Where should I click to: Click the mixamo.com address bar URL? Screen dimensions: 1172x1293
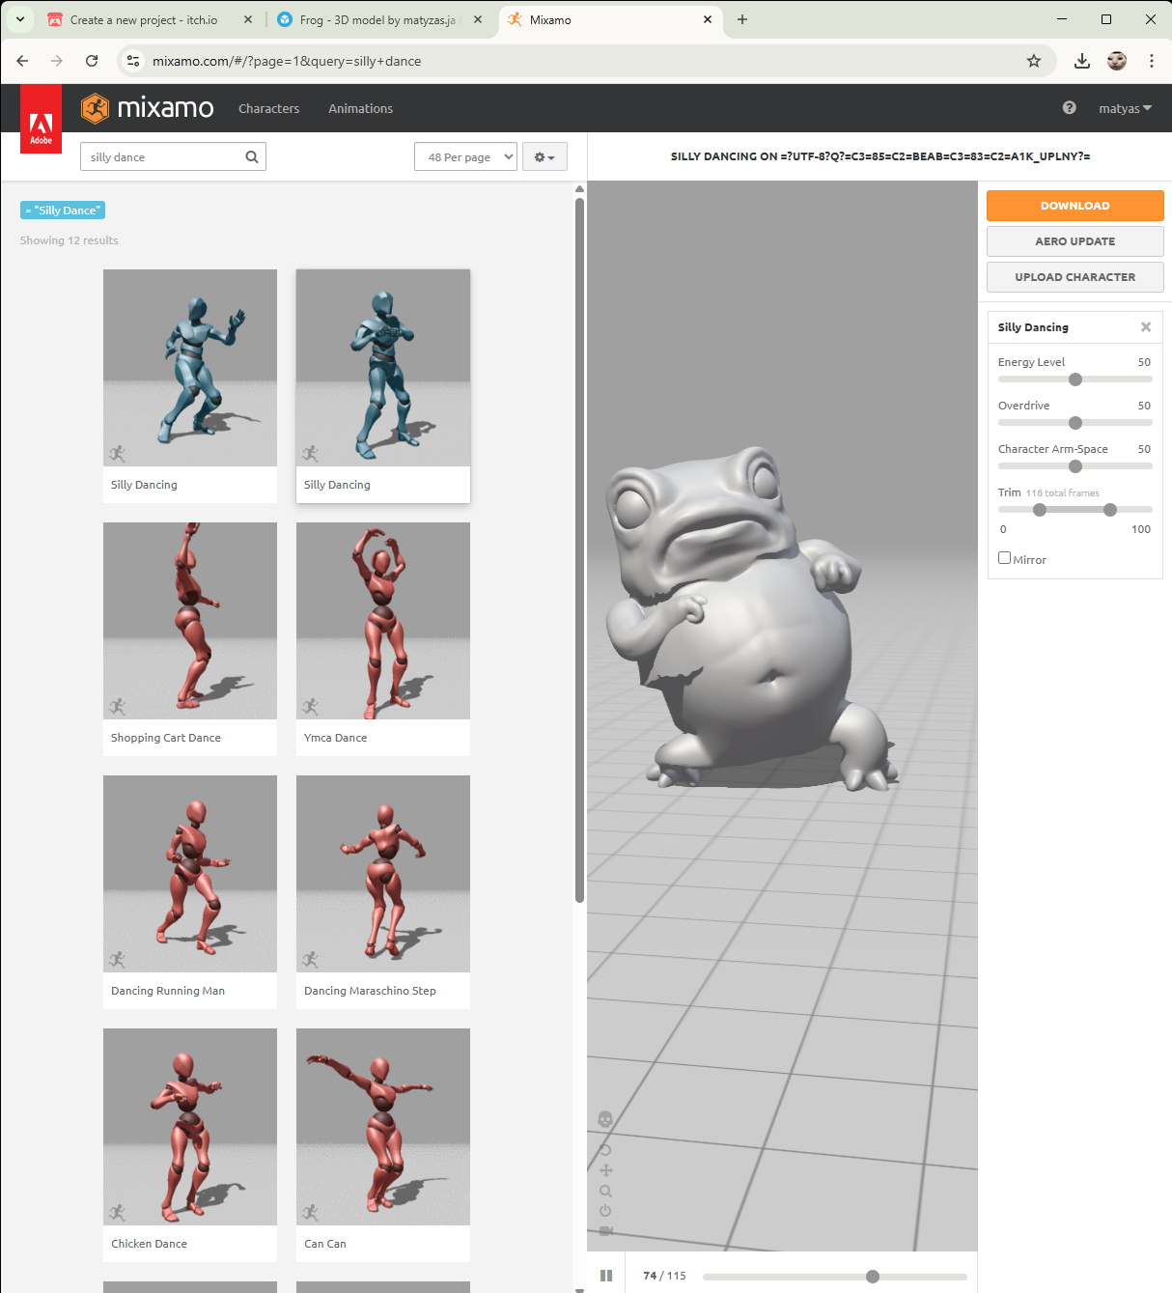click(x=287, y=61)
